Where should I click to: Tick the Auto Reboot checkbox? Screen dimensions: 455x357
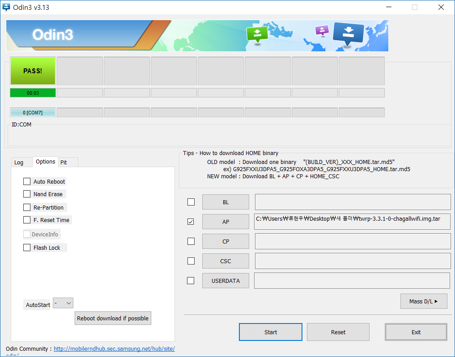[x=27, y=181]
